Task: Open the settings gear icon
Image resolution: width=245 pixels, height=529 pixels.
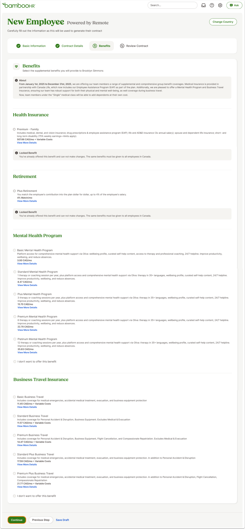Action: tap(220, 5)
